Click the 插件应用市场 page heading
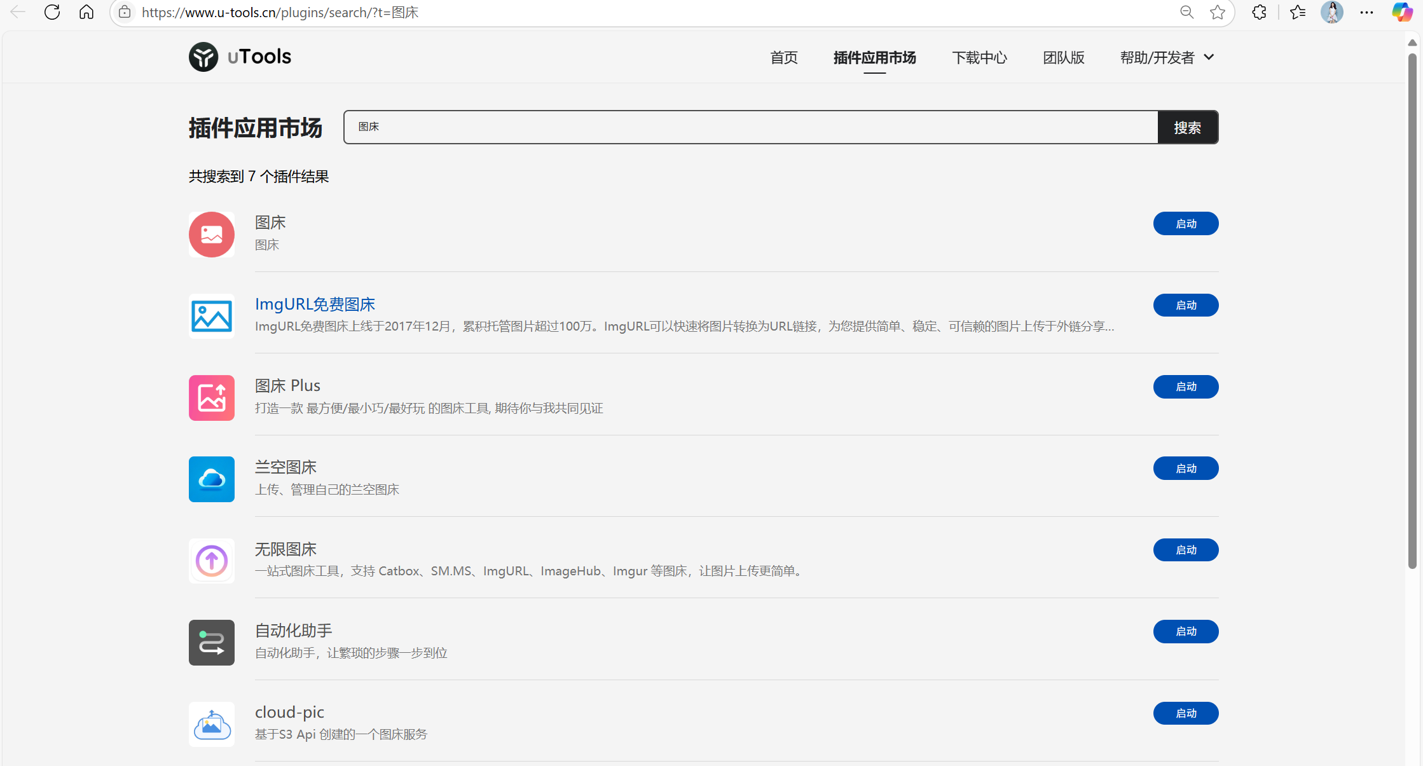This screenshot has height=766, width=1423. coord(256,128)
